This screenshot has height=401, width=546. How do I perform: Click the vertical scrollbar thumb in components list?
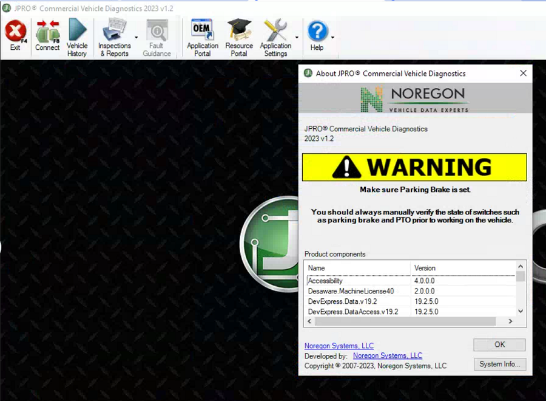[x=521, y=276]
